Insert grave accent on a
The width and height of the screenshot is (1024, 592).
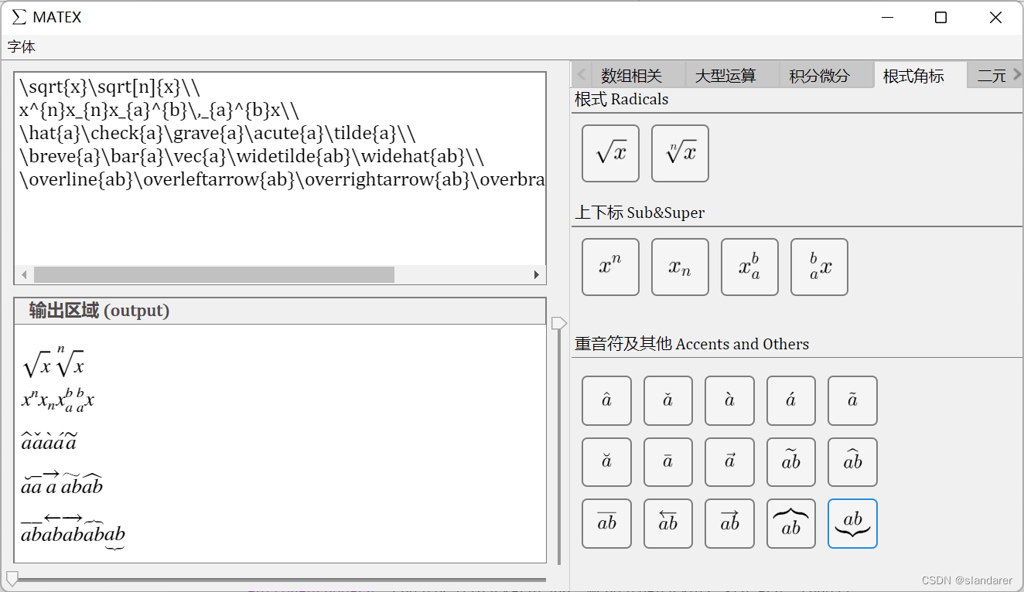point(729,400)
